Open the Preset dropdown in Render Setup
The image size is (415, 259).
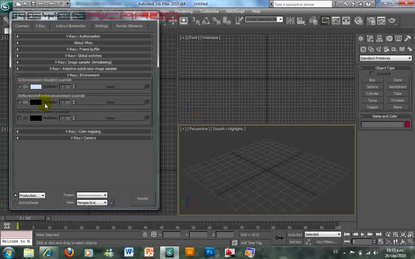coord(92,195)
